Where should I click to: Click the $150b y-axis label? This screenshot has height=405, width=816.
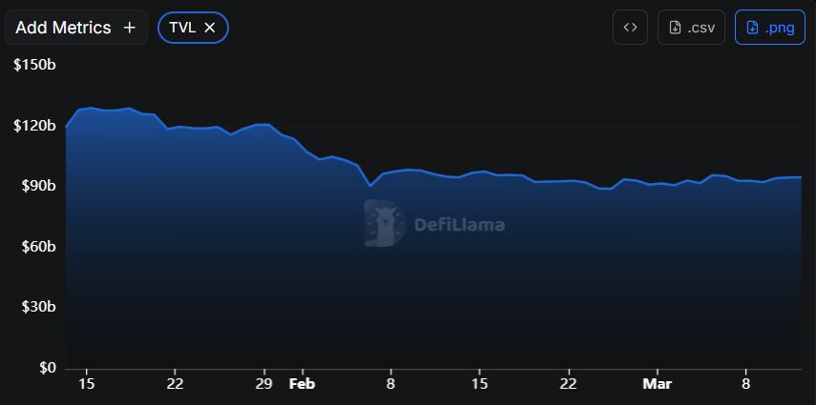34,65
